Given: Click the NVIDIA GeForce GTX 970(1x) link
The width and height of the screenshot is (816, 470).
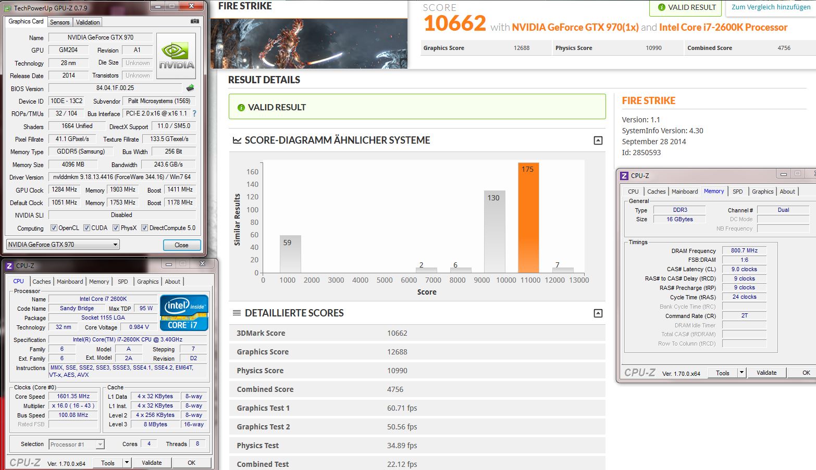Looking at the screenshot, I should pos(575,28).
